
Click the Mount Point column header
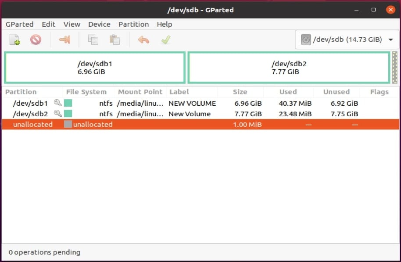coord(140,92)
